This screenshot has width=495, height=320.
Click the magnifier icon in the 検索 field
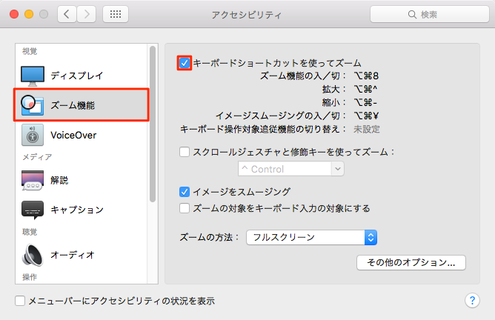(x=412, y=14)
